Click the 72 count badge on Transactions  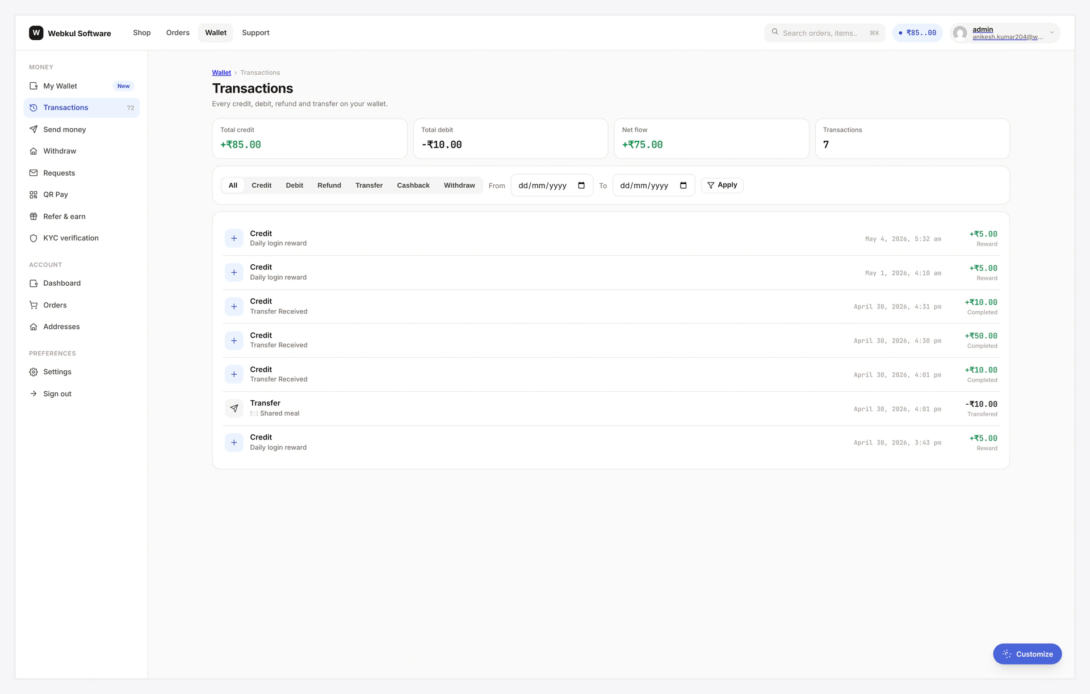coord(131,108)
